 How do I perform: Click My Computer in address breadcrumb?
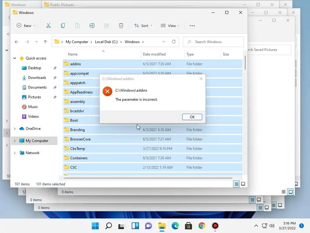tap(77, 42)
